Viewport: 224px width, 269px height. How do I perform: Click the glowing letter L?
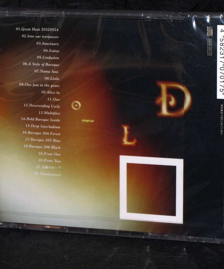pos(129,135)
